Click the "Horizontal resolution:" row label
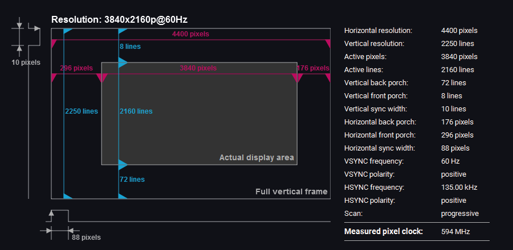The image size is (513, 250). point(378,31)
